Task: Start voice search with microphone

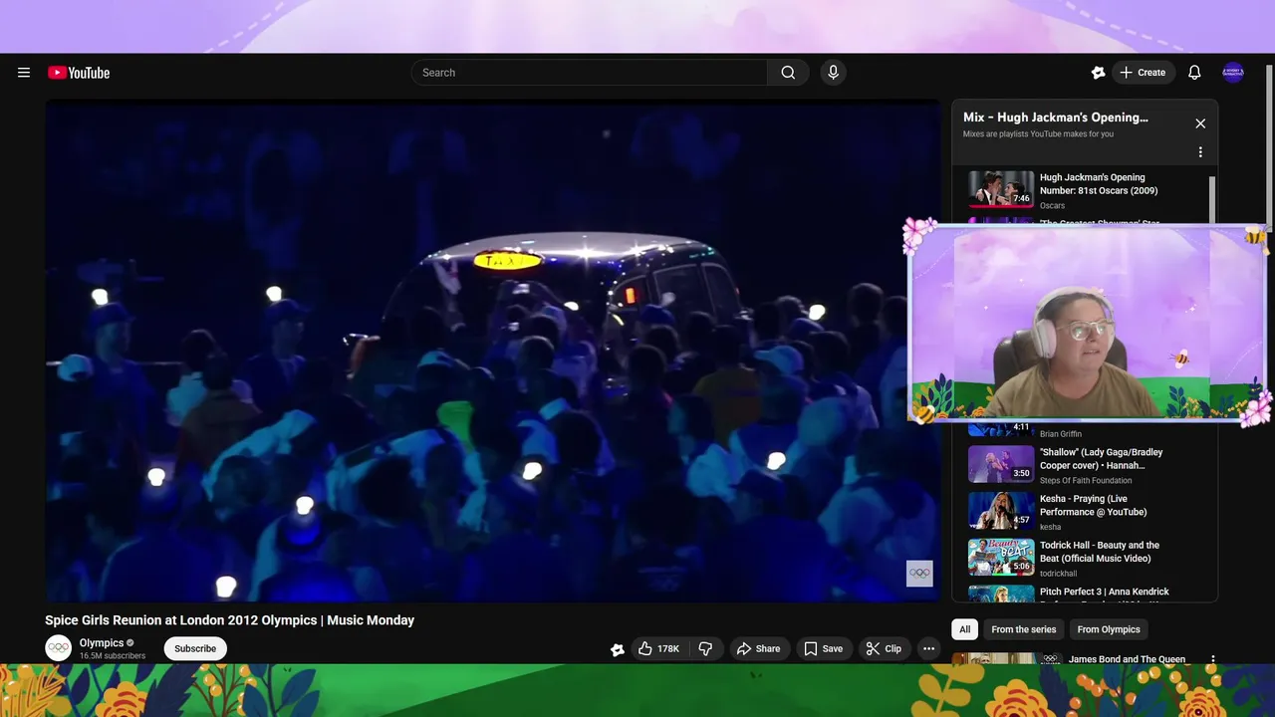Action: tap(834, 73)
